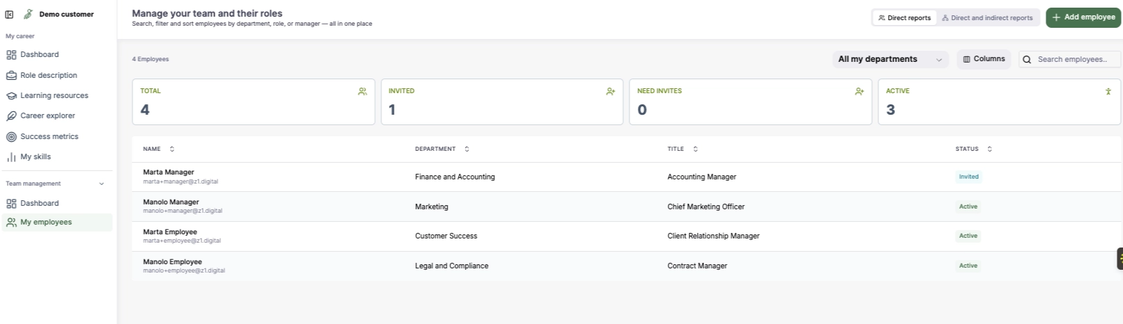The width and height of the screenshot is (1123, 324).
Task: Click the Add employee button
Action: 1083,17
